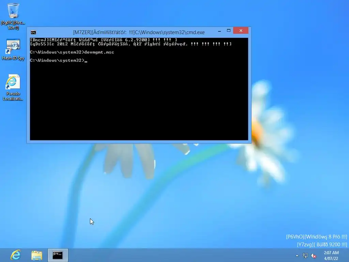Screen dimensions: 349x262
Task: Show hidden icons in the system tray
Action: pos(297,256)
